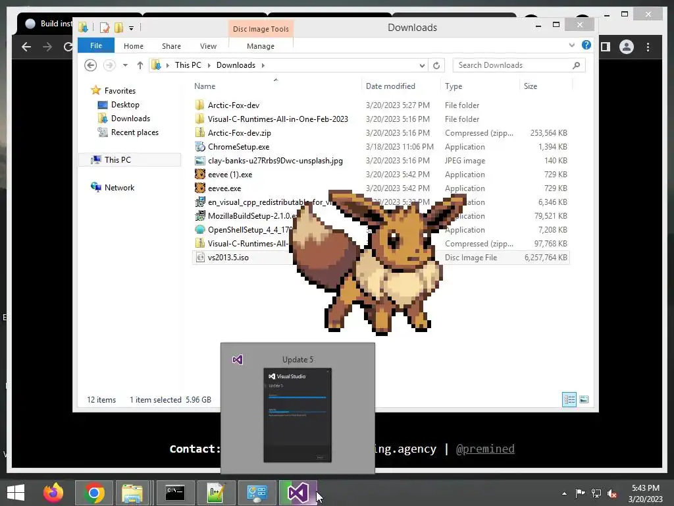Open the @premined link in Chrome page
674x506 pixels.
[485, 449]
